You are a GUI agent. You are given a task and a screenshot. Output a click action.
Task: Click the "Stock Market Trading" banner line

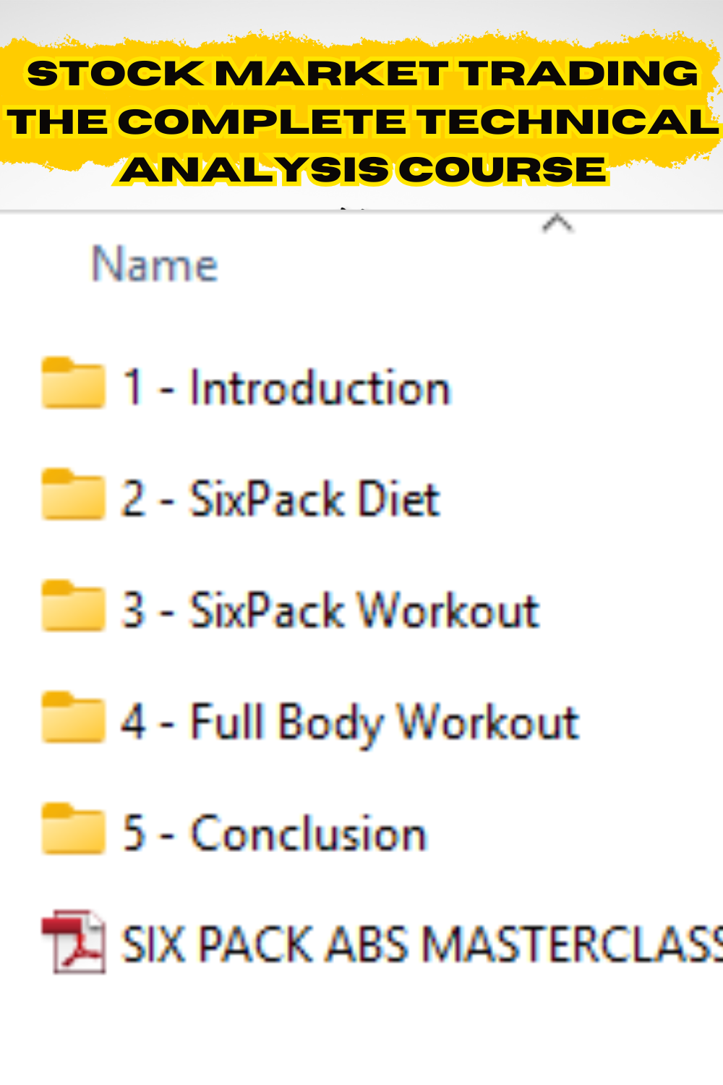tap(363, 73)
